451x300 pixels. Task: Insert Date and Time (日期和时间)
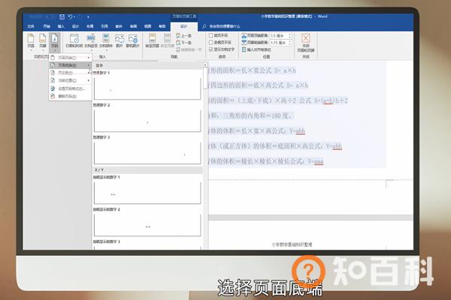[74, 40]
